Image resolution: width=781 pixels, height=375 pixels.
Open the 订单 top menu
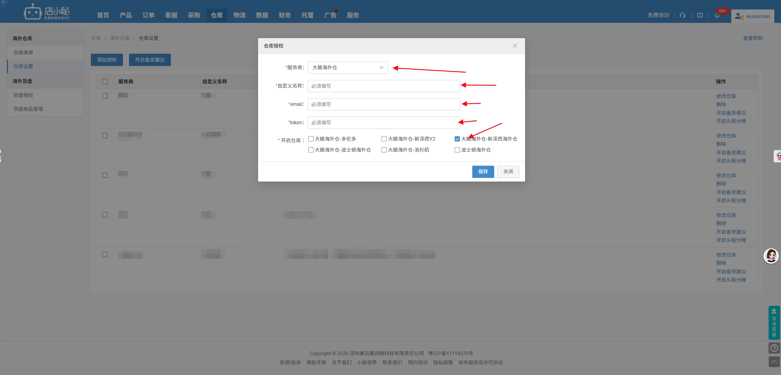148,15
